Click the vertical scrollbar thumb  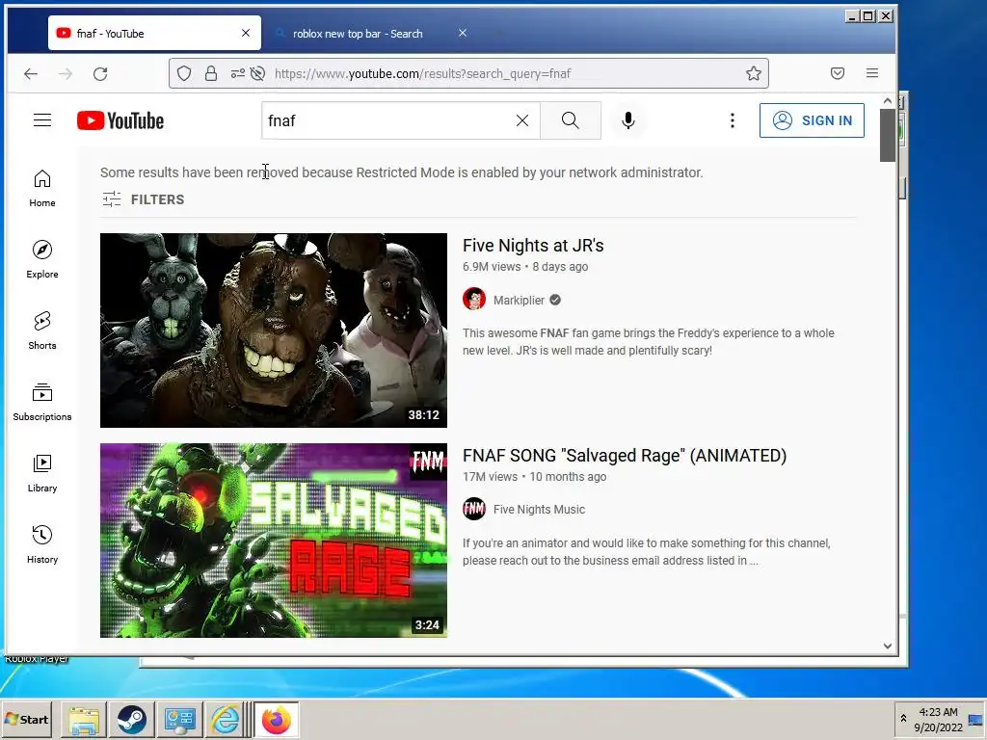(888, 135)
